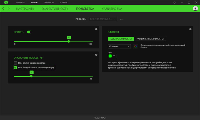This screenshot has height=120, width=200.
Task: Select БЫСТРЫЕ ЭФФЕКТЫ button
Action: pyautogui.click(x=121, y=39)
